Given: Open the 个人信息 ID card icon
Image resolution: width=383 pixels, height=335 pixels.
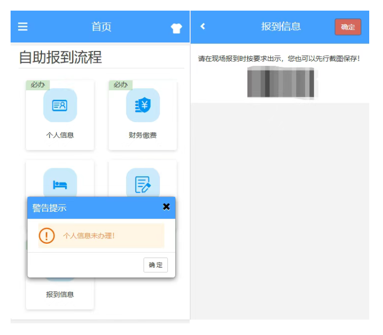Looking at the screenshot, I should (x=60, y=105).
